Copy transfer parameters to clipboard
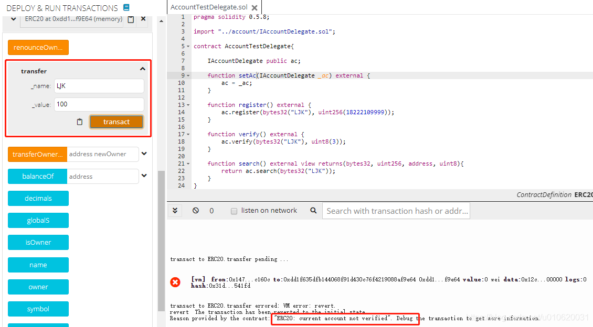The image size is (593, 327). (x=79, y=122)
